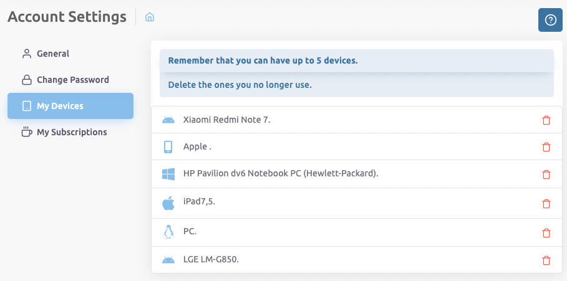This screenshot has height=281, width=567.
Task: Open the General settings tab
Action: pyautogui.click(x=53, y=54)
